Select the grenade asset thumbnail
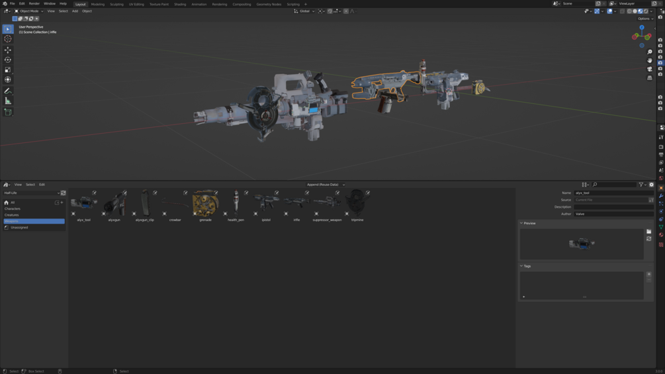 205,203
